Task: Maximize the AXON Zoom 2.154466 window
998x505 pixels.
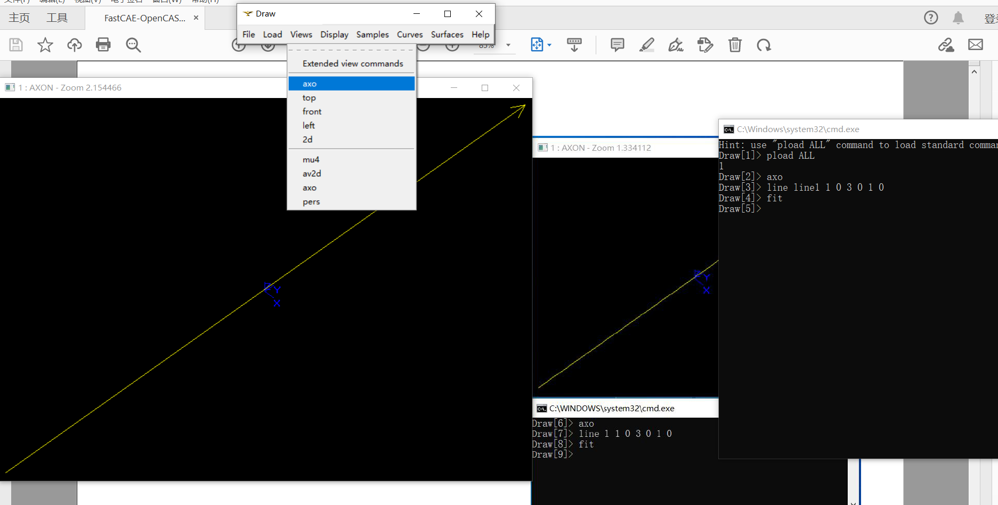Action: [485, 88]
